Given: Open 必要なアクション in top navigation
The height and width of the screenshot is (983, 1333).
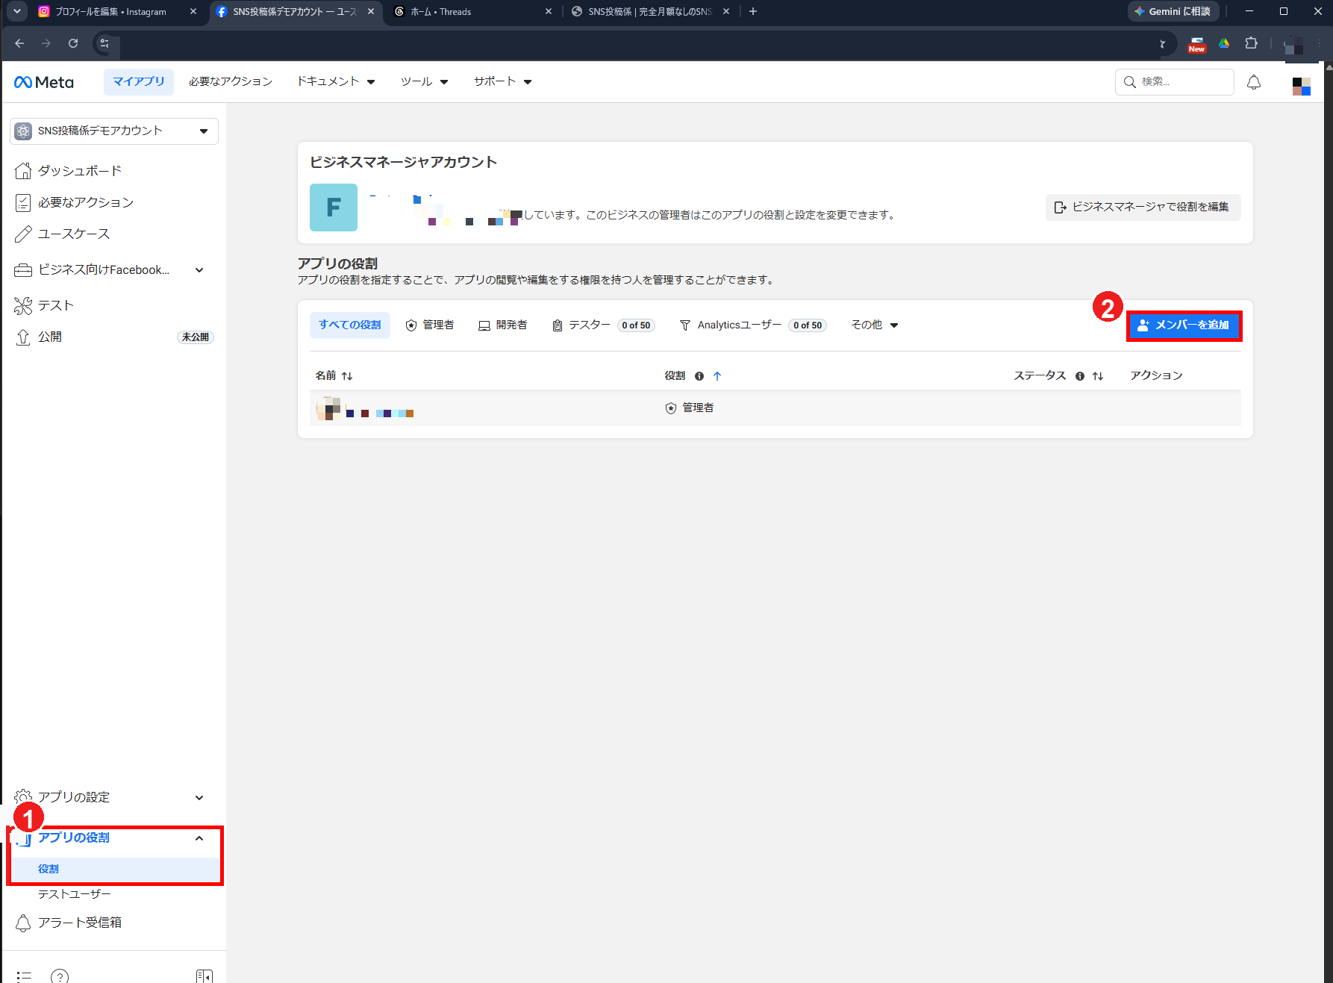Looking at the screenshot, I should tap(231, 81).
